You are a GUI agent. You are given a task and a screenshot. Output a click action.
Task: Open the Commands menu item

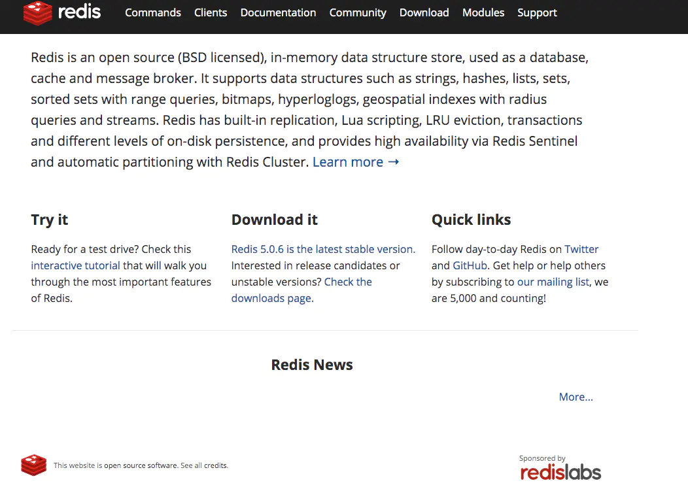[152, 12]
